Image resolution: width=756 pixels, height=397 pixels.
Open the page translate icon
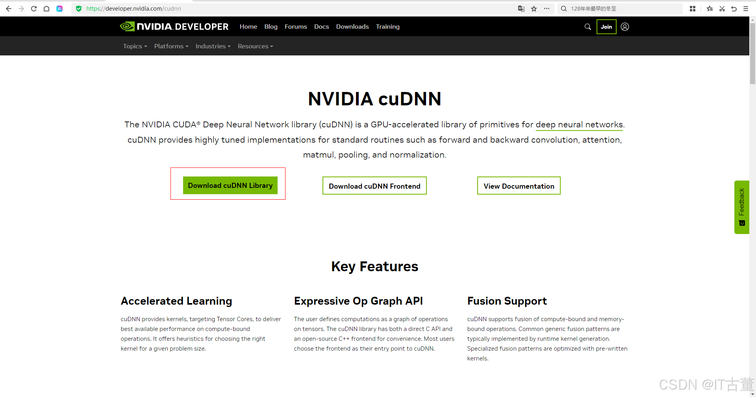pyautogui.click(x=521, y=9)
